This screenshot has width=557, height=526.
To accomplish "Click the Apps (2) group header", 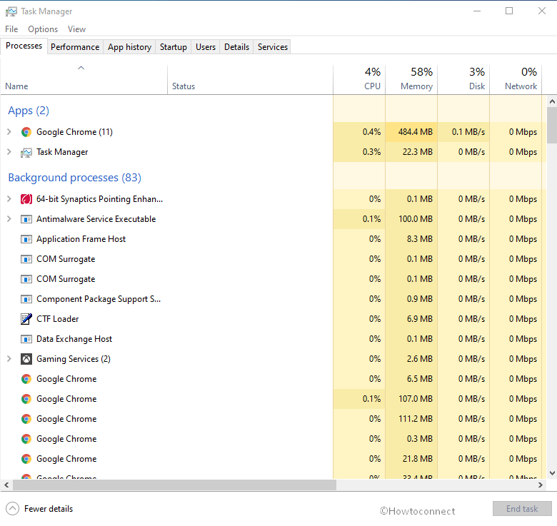I will (29, 111).
